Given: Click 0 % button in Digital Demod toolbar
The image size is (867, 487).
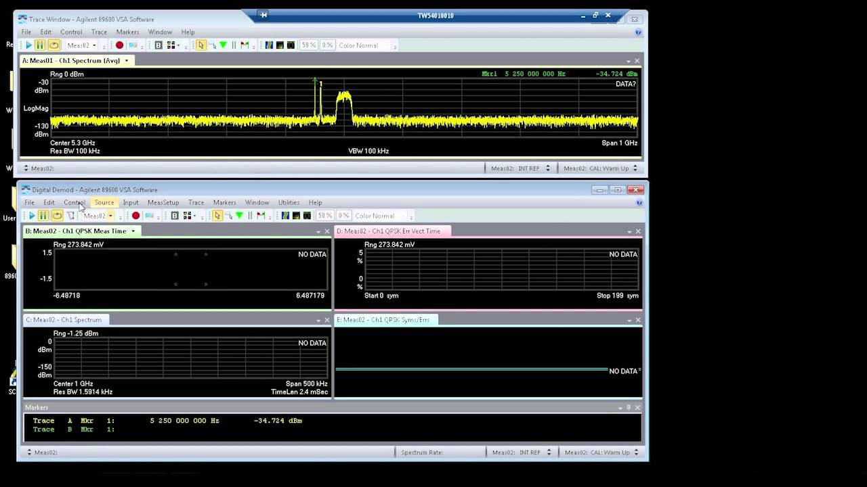Looking at the screenshot, I should tap(343, 216).
